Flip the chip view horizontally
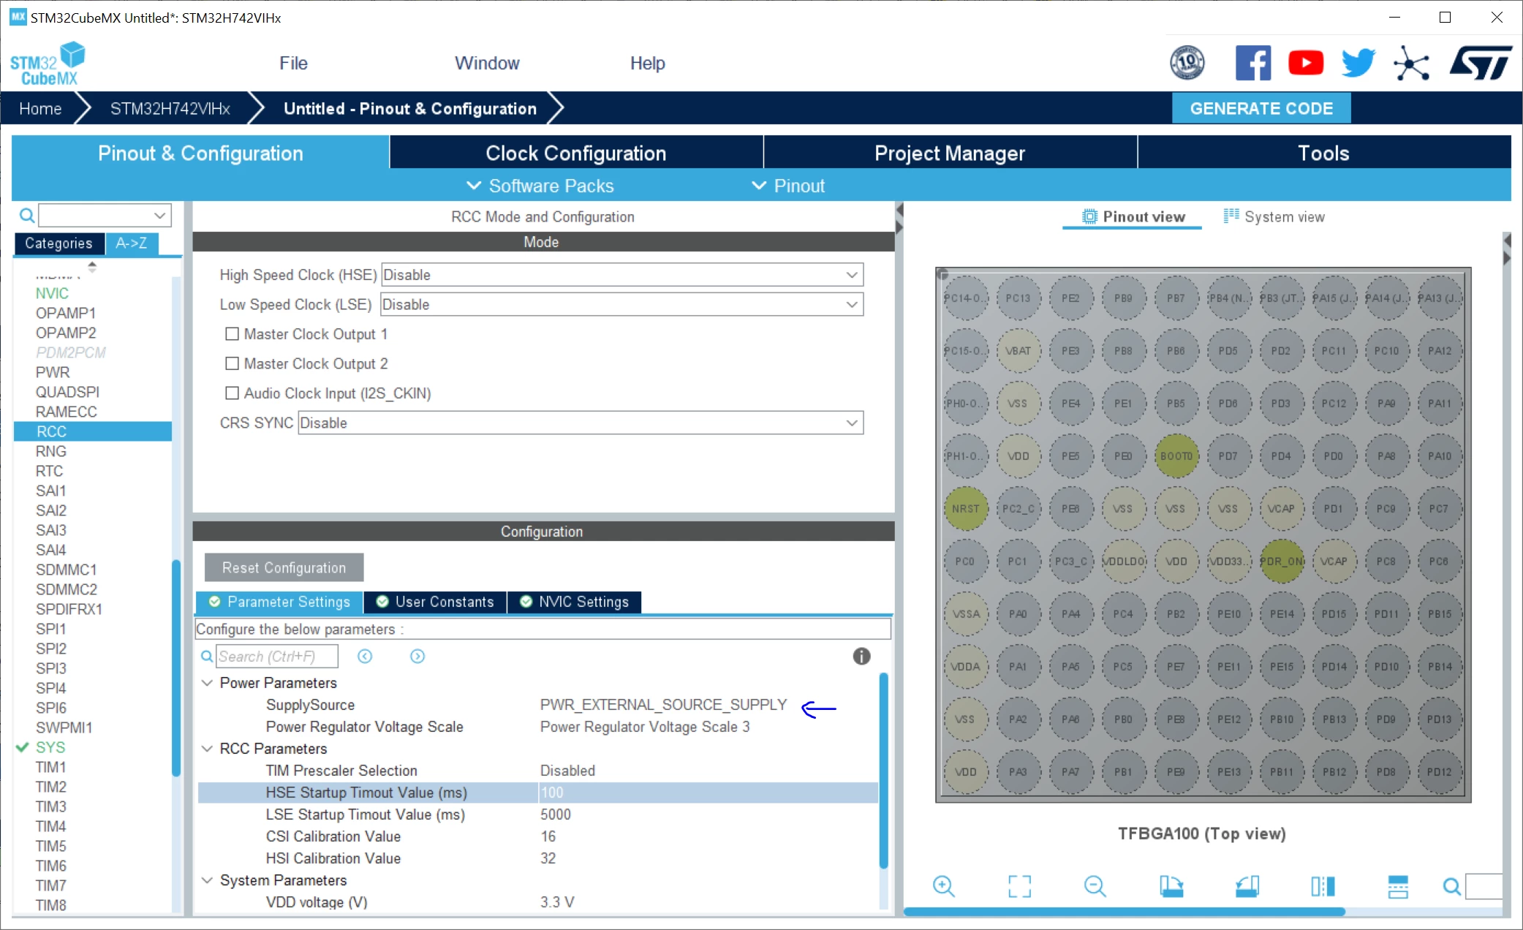The image size is (1523, 930). coord(1323,886)
